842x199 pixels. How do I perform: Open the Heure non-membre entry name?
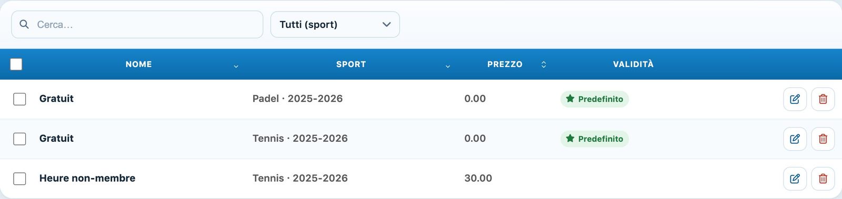coord(87,178)
